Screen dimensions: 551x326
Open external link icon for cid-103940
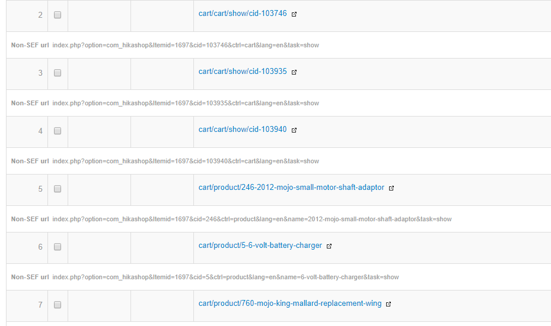294,130
